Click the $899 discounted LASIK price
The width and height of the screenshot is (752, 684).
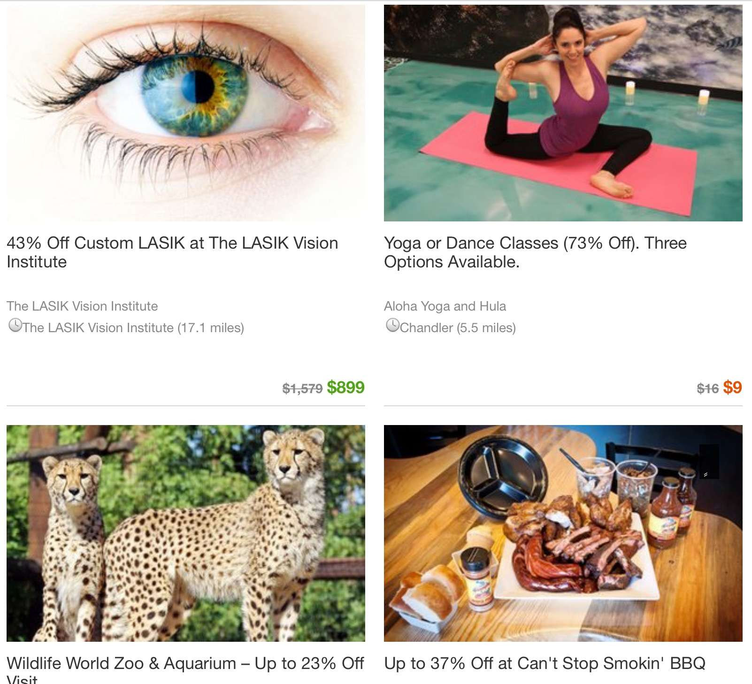click(x=346, y=388)
